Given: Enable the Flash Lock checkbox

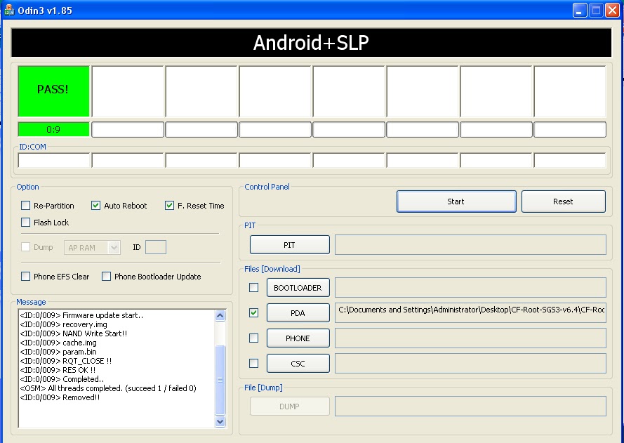Looking at the screenshot, I should click(x=25, y=222).
